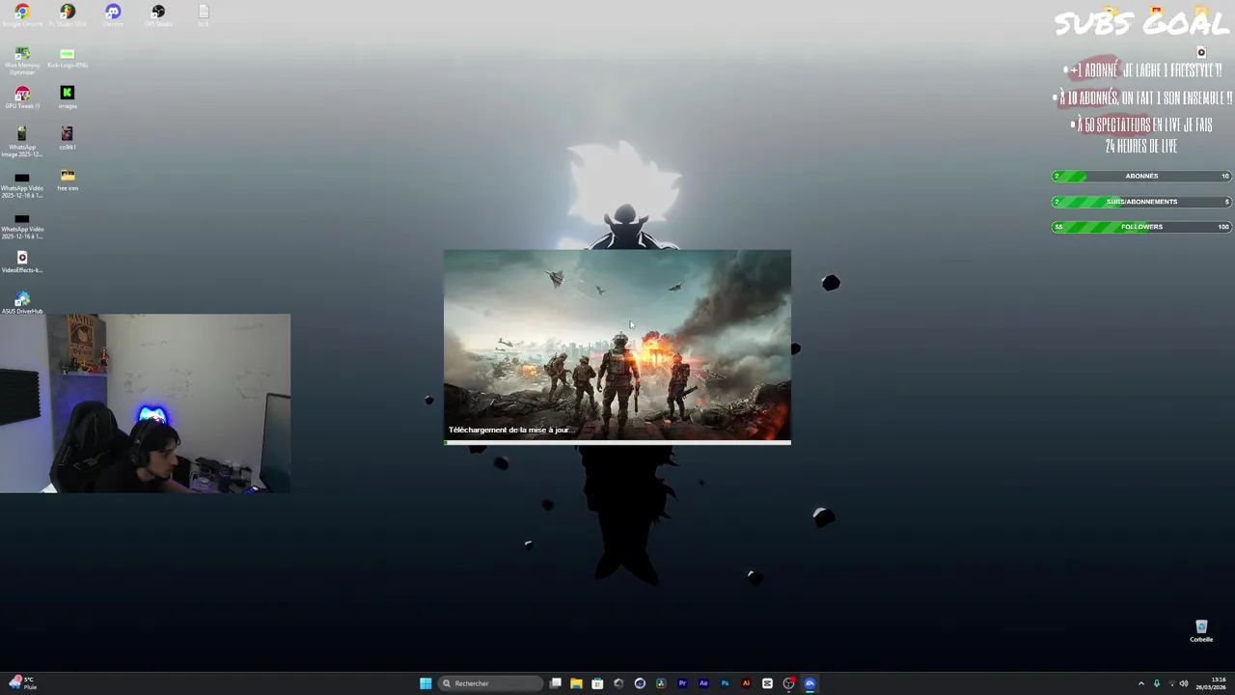Screen dimensions: 1235x695
Task: Select the Kick-Logo-PNG file icon
Action: coord(68,58)
